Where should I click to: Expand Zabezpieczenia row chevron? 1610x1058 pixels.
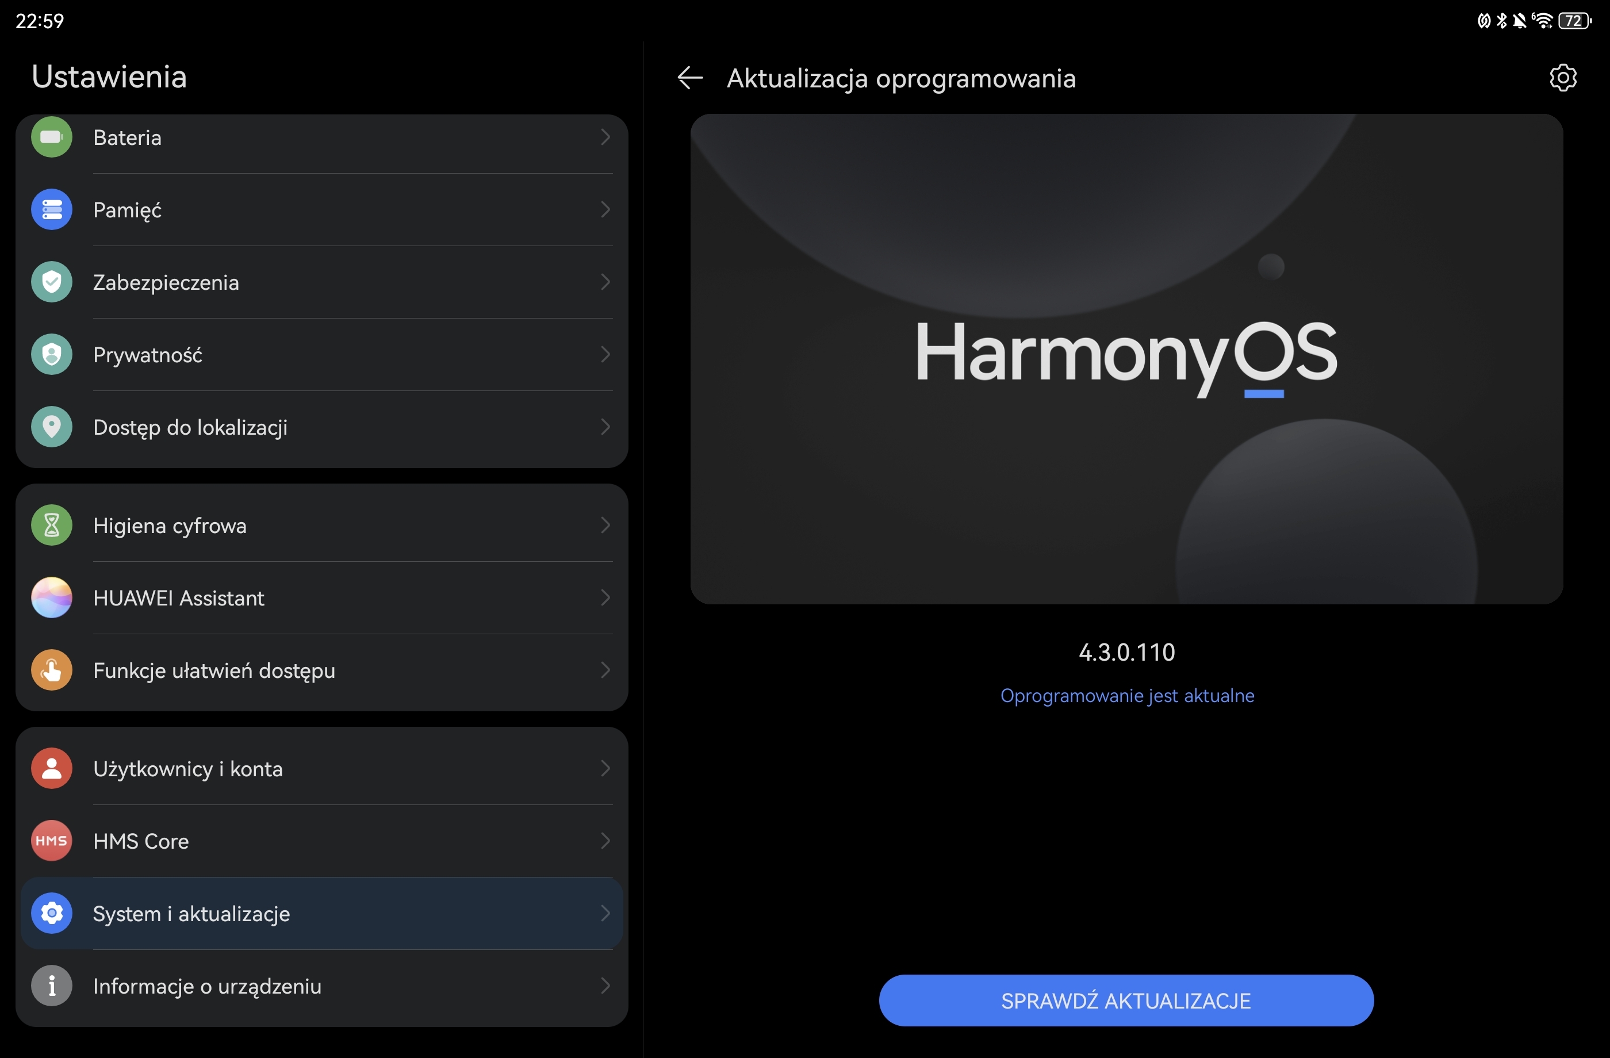click(605, 282)
